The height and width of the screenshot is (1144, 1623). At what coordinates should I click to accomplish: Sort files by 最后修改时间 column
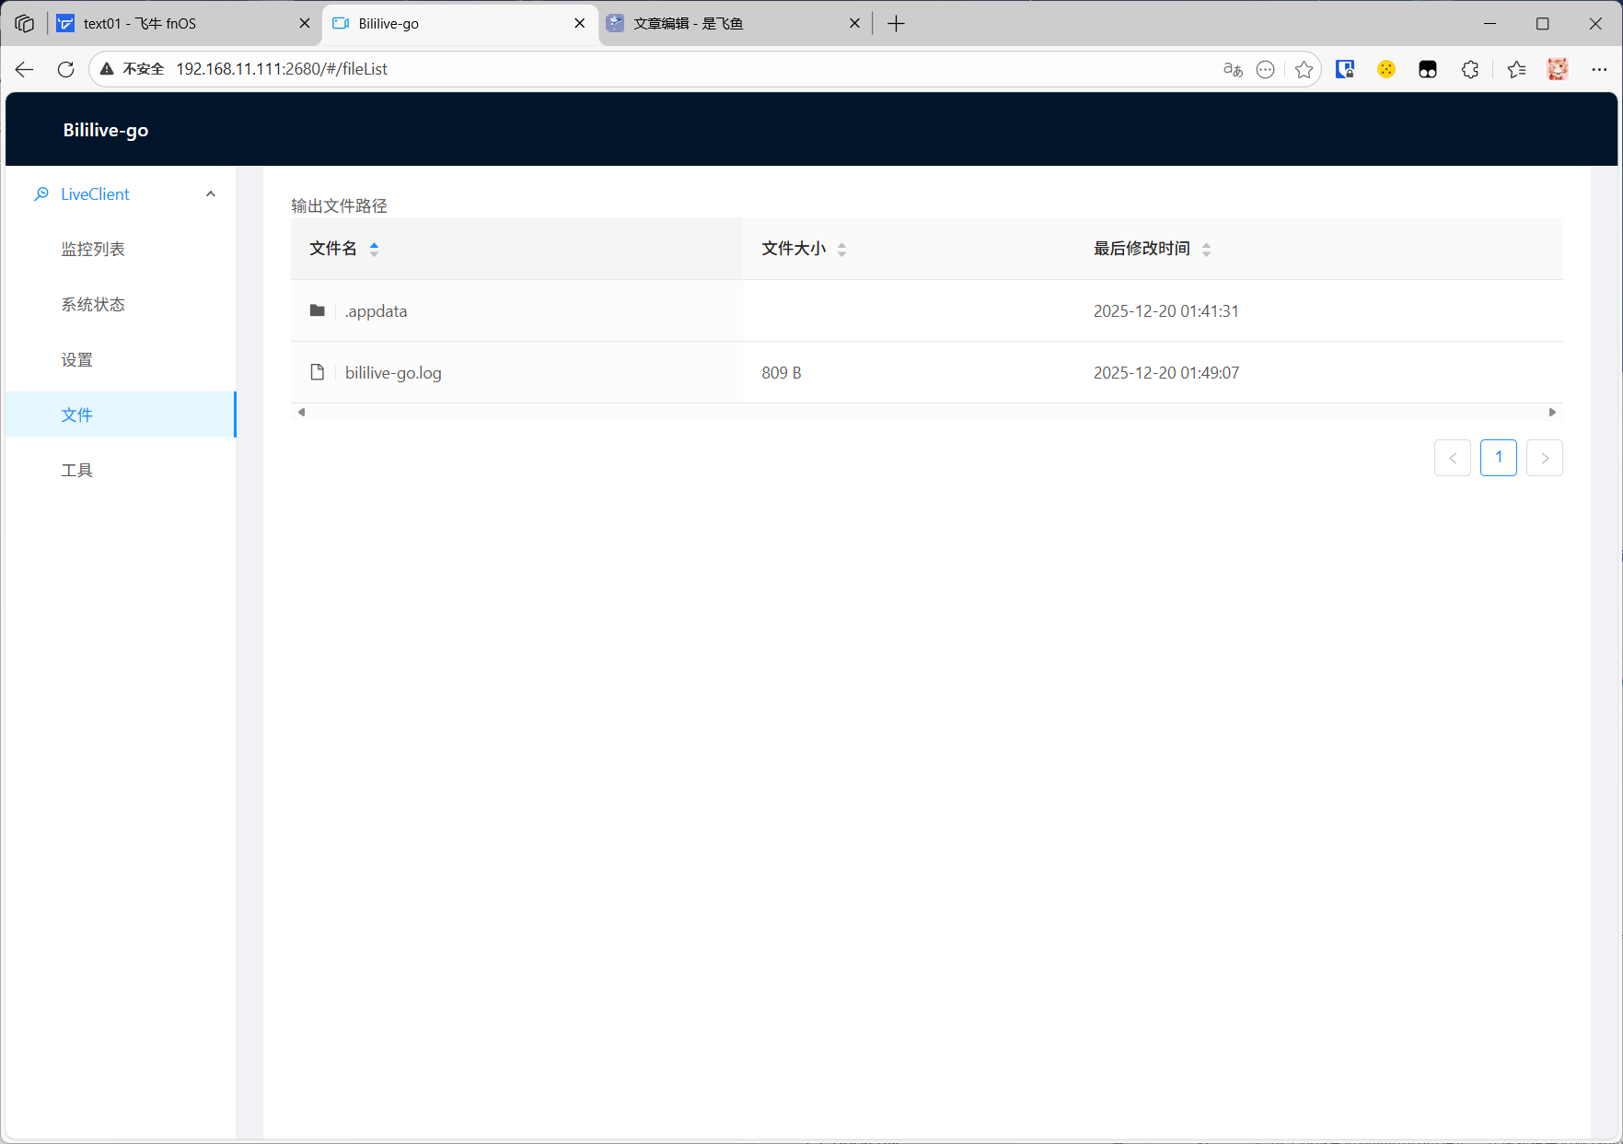point(1142,249)
